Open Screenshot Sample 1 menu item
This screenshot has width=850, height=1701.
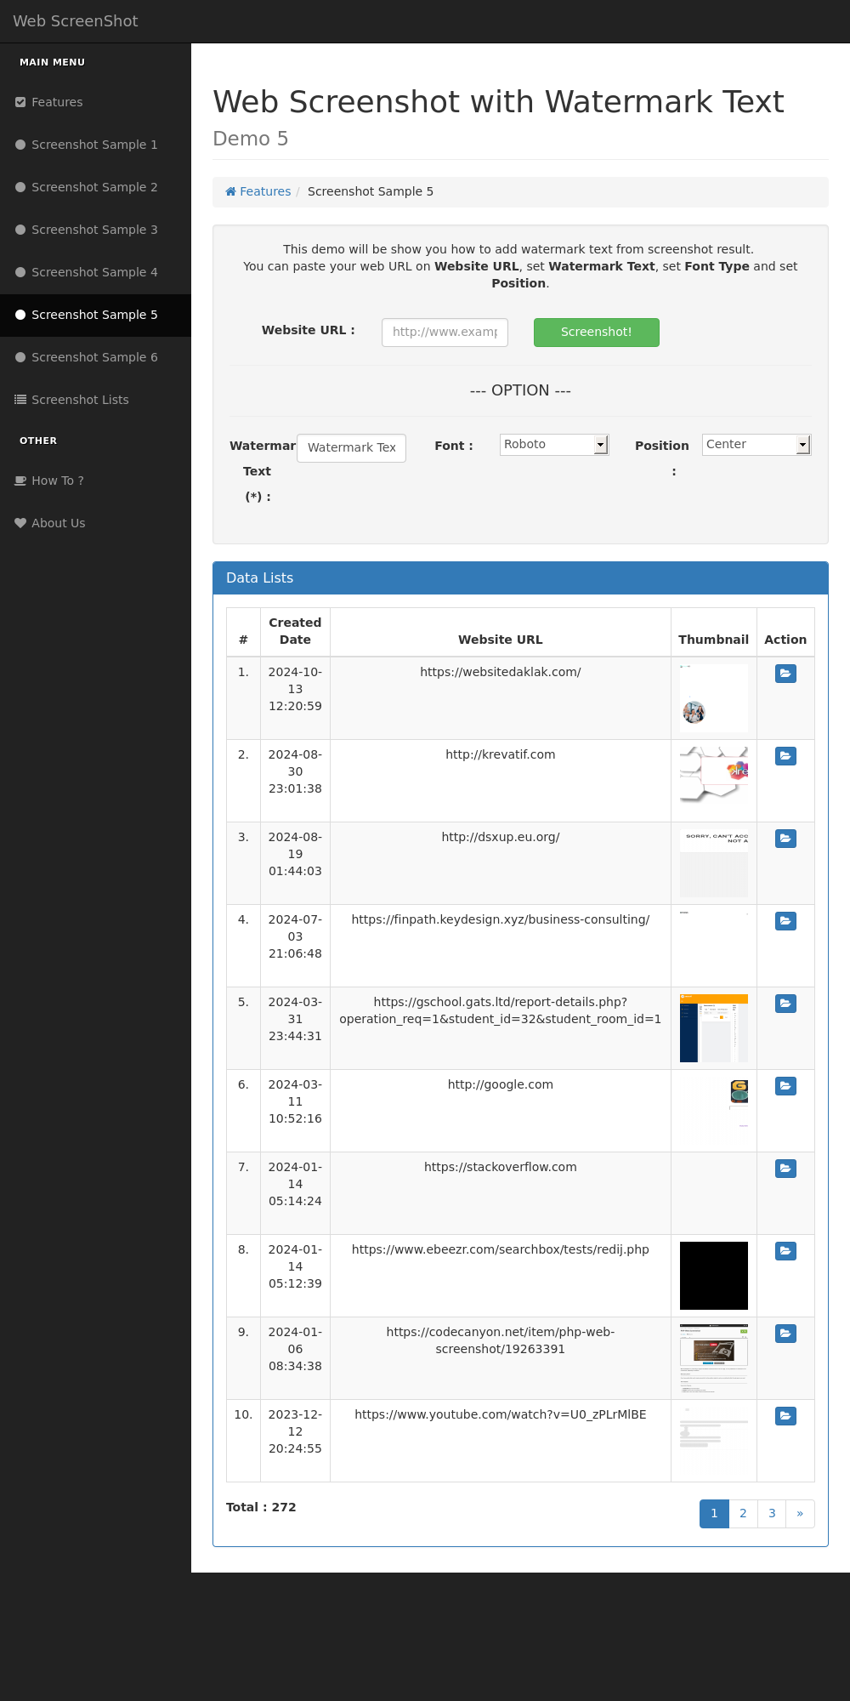point(94,145)
